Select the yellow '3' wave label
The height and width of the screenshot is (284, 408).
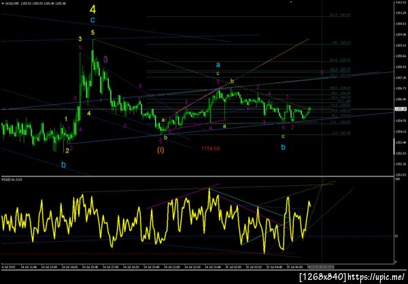(80, 39)
